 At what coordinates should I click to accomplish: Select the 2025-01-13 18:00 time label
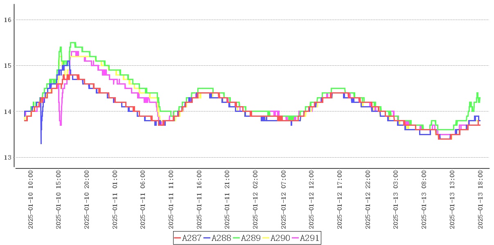[x=481, y=200]
